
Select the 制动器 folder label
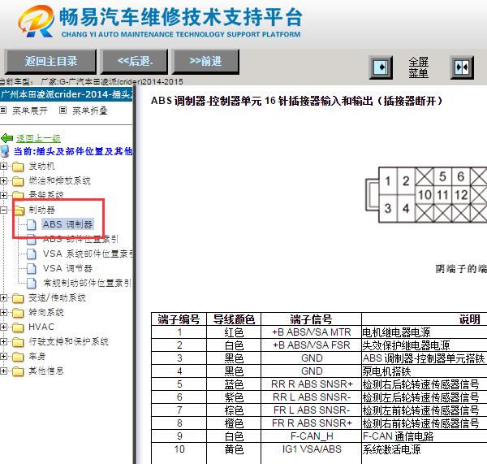pyautogui.click(x=41, y=210)
